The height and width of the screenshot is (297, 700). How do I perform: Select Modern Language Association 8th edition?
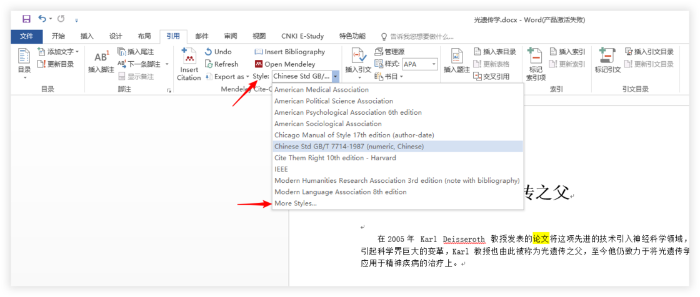click(397, 192)
